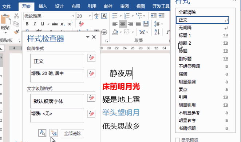
Task: Click the Clear All Formatting eraser in ribbon
Action: tap(81, 24)
